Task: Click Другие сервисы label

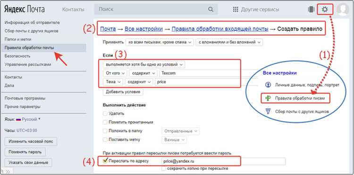Action: point(260,9)
